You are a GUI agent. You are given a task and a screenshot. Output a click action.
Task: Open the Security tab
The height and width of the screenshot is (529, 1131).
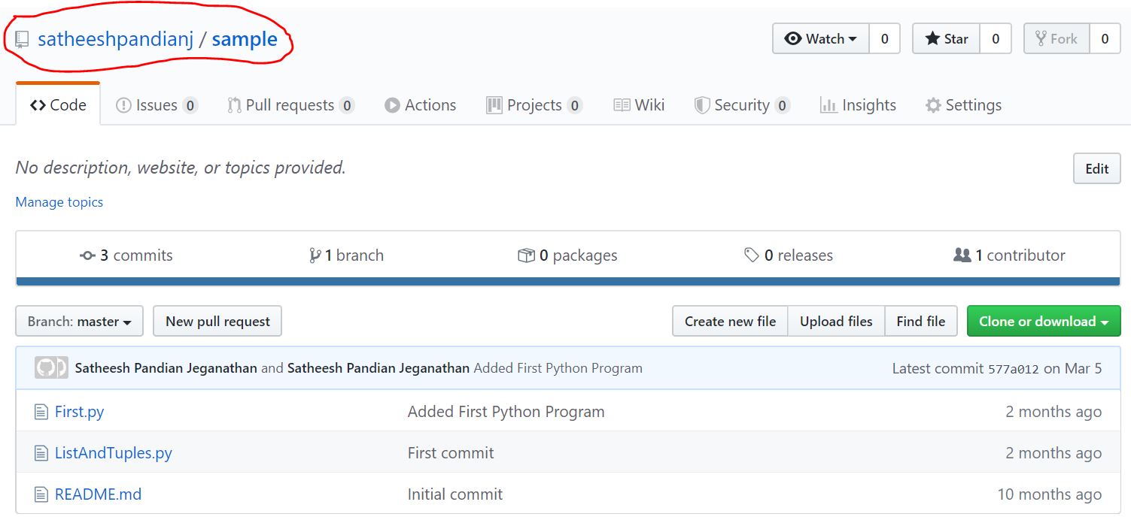tap(742, 105)
